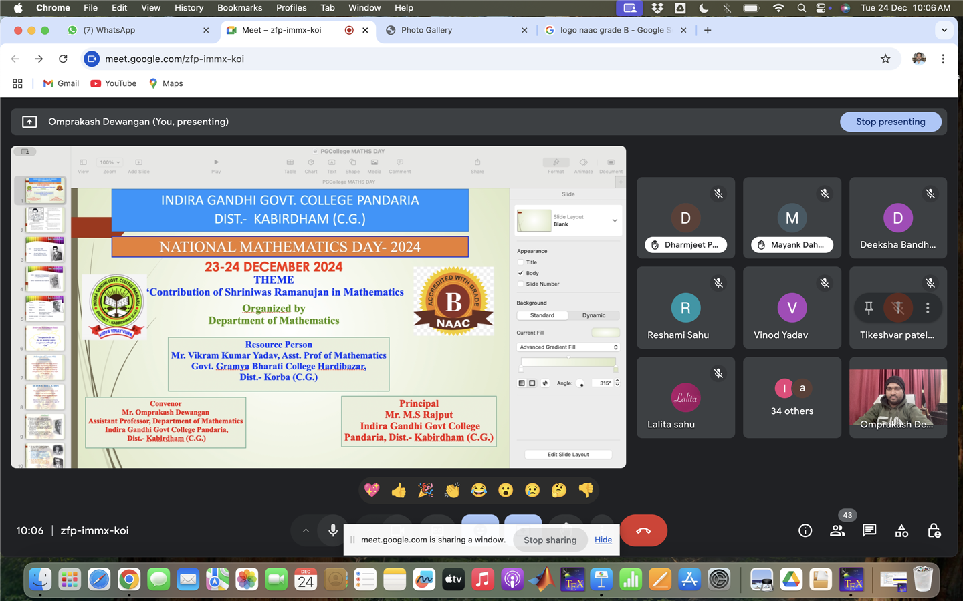Show People panel icon with 43 badge
Screen dimensions: 963x601
837,530
